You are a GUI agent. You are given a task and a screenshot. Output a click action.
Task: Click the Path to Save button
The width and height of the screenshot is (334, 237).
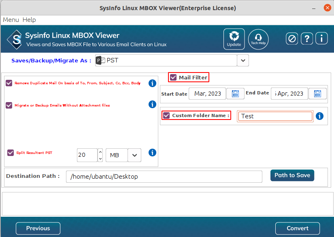coord(292,175)
